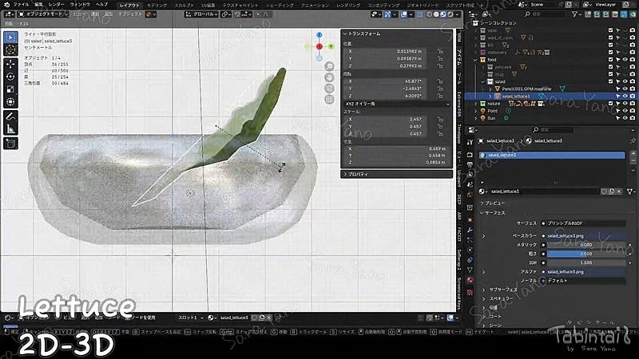Open the Material properties tab
The image size is (639, 359).
click(x=470, y=280)
